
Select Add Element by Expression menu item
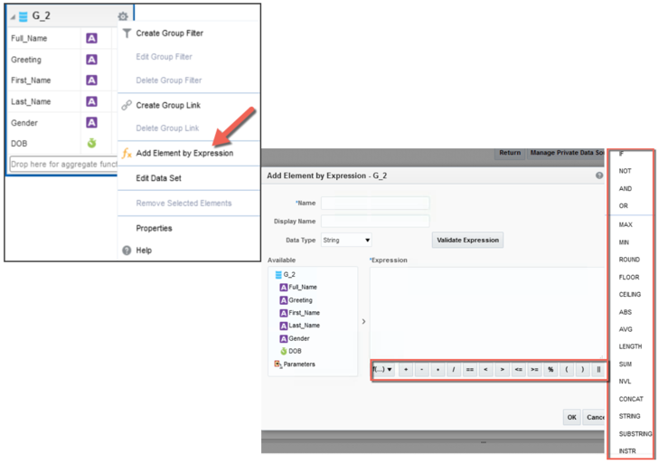pyautogui.click(x=184, y=153)
